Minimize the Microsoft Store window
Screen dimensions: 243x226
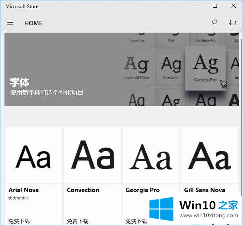[x=196, y=6]
